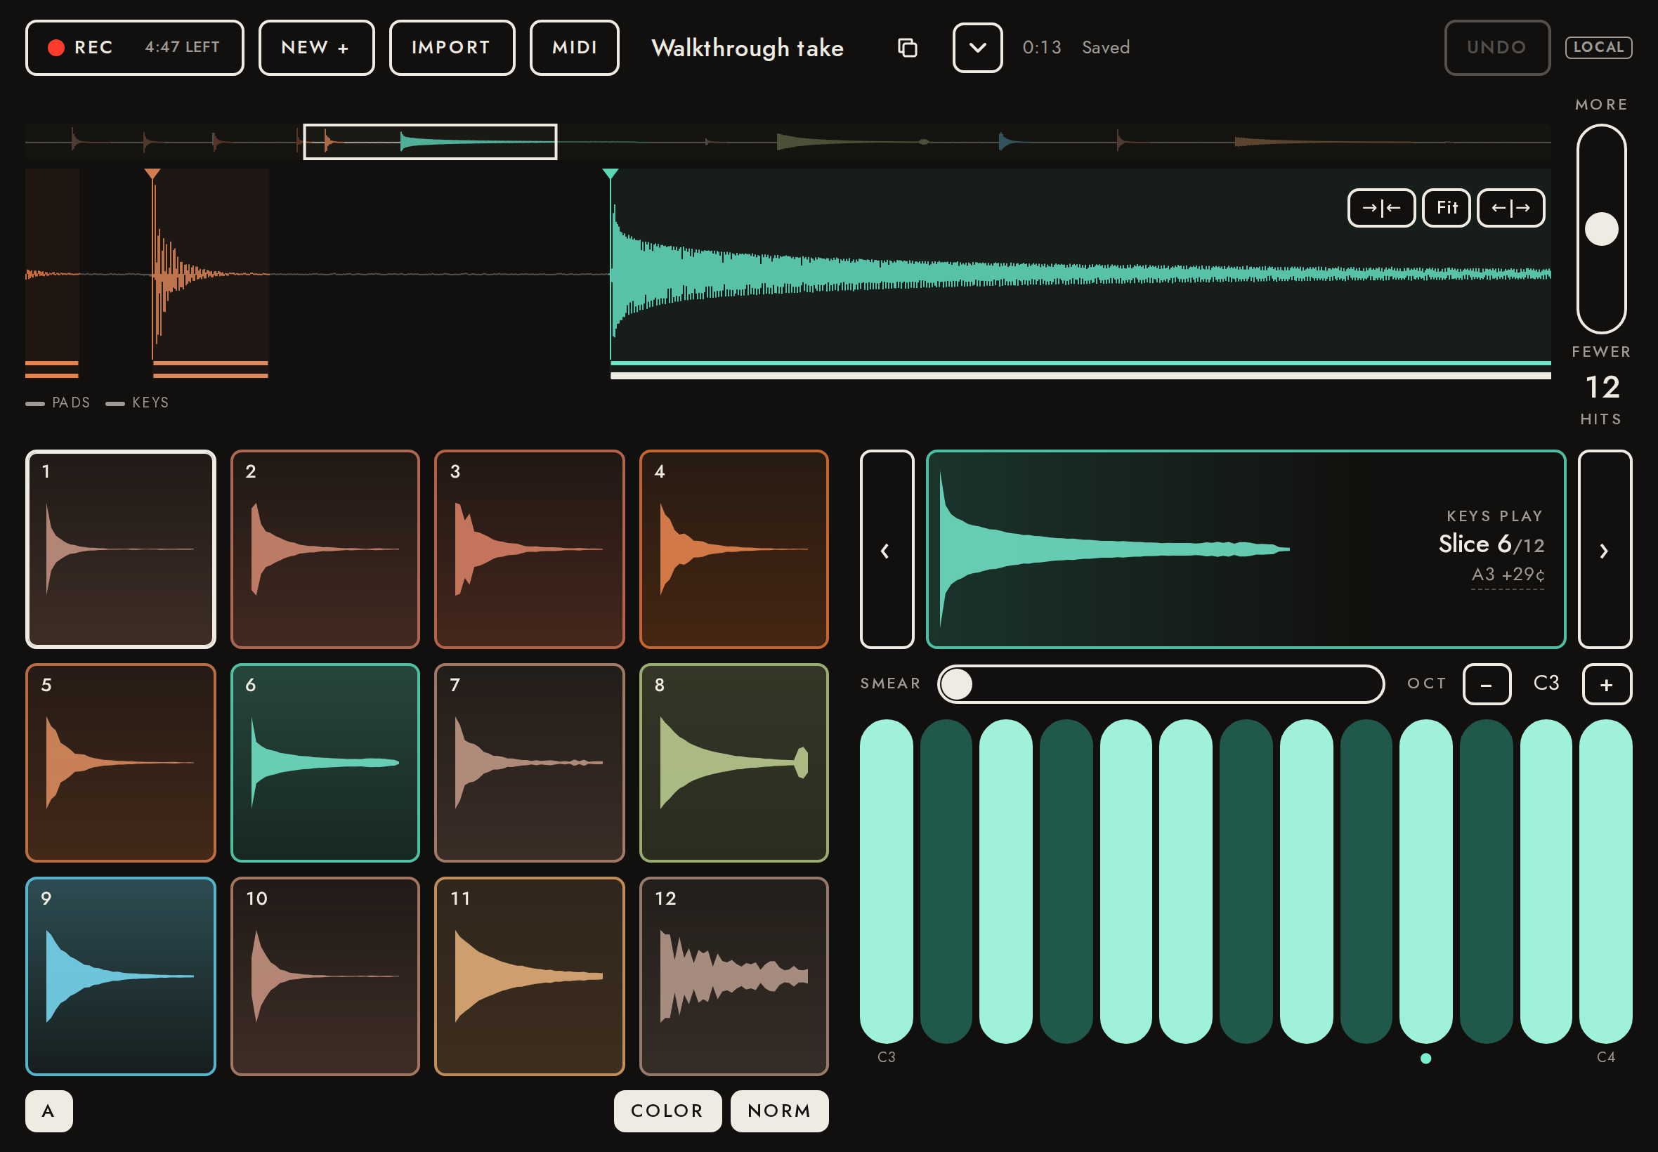Click the Walkthrough take title
1658x1152 pixels.
[x=748, y=48]
